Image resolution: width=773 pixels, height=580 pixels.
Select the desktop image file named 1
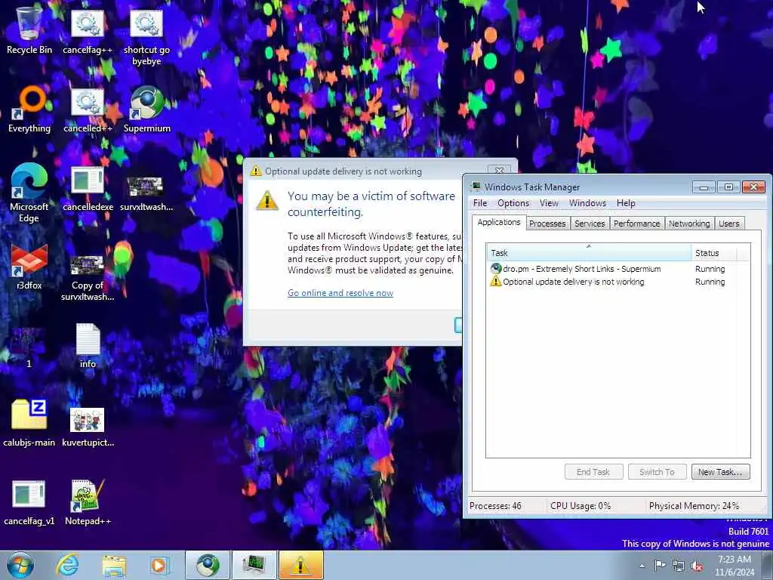tap(29, 347)
